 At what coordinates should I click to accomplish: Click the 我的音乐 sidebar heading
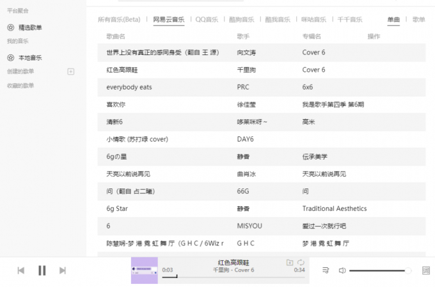pyautogui.click(x=17, y=41)
